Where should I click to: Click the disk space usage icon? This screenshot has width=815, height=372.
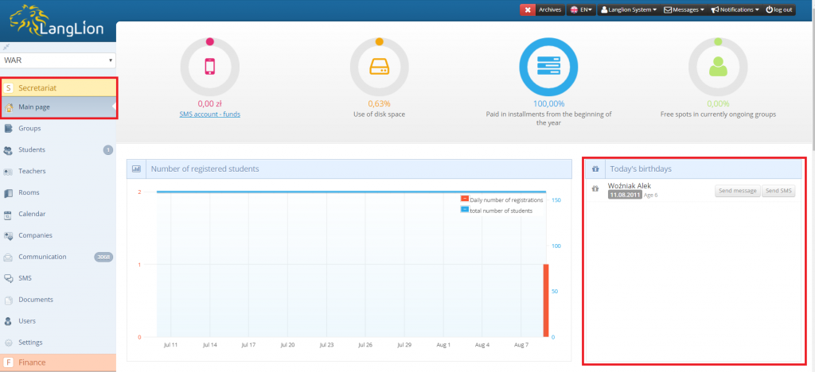[x=379, y=67]
